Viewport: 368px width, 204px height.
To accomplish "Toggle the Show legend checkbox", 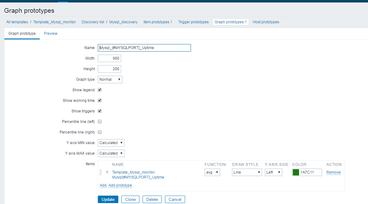I will coord(100,90).
